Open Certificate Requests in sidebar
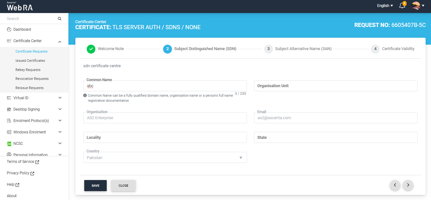 pyautogui.click(x=31, y=51)
